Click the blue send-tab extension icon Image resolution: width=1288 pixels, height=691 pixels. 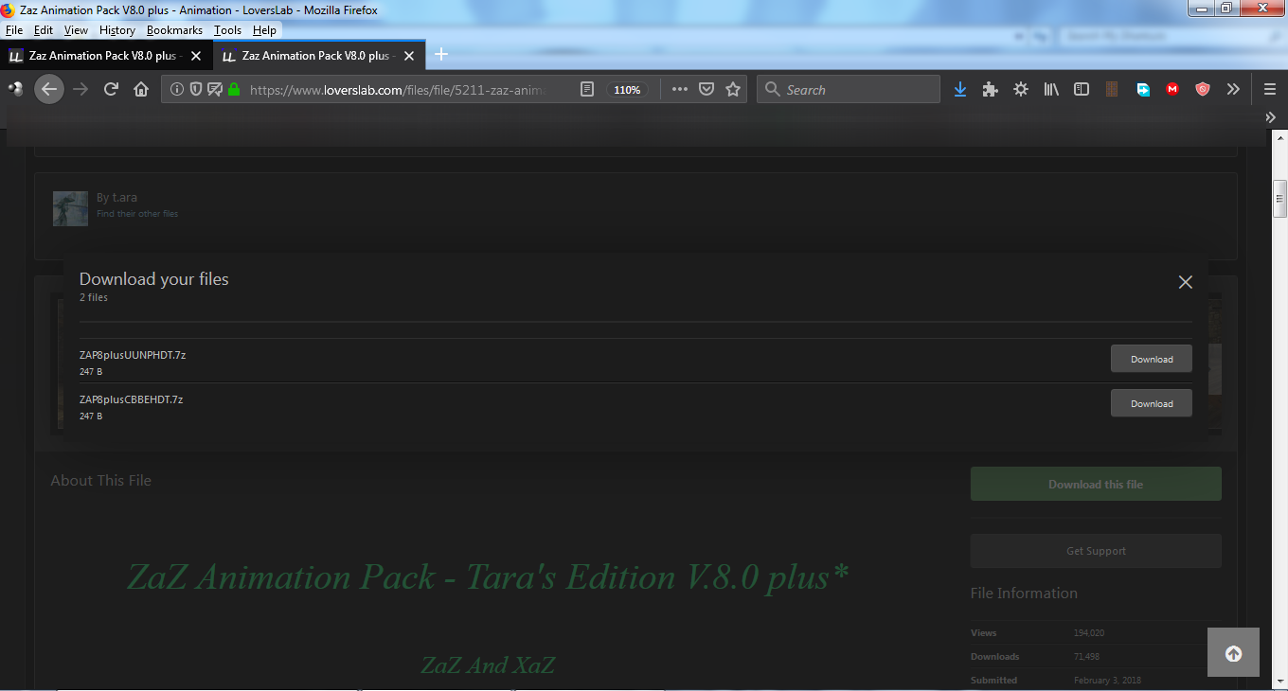tap(1143, 90)
